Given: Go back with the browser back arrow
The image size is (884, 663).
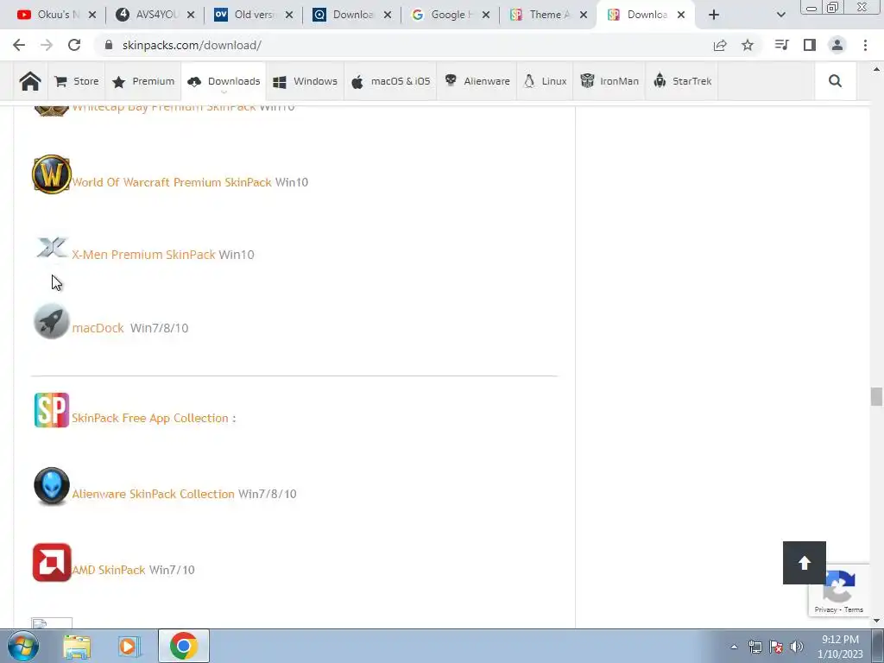Looking at the screenshot, I should point(19,45).
